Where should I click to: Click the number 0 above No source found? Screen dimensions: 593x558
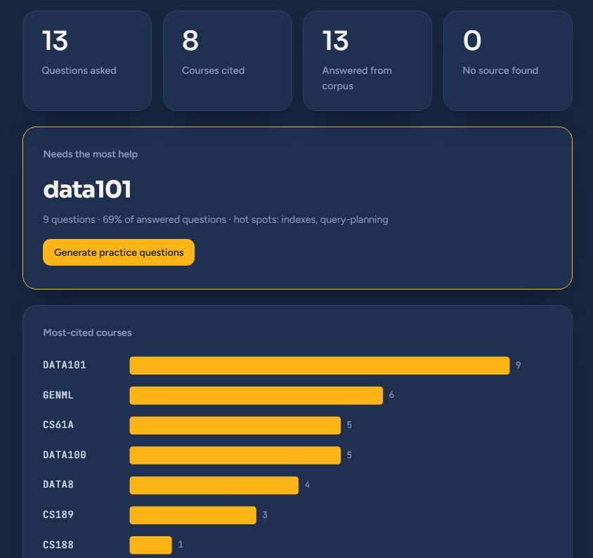pyautogui.click(x=472, y=41)
